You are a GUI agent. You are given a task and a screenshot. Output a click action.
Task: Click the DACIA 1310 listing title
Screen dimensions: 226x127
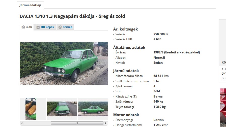tap(72, 16)
